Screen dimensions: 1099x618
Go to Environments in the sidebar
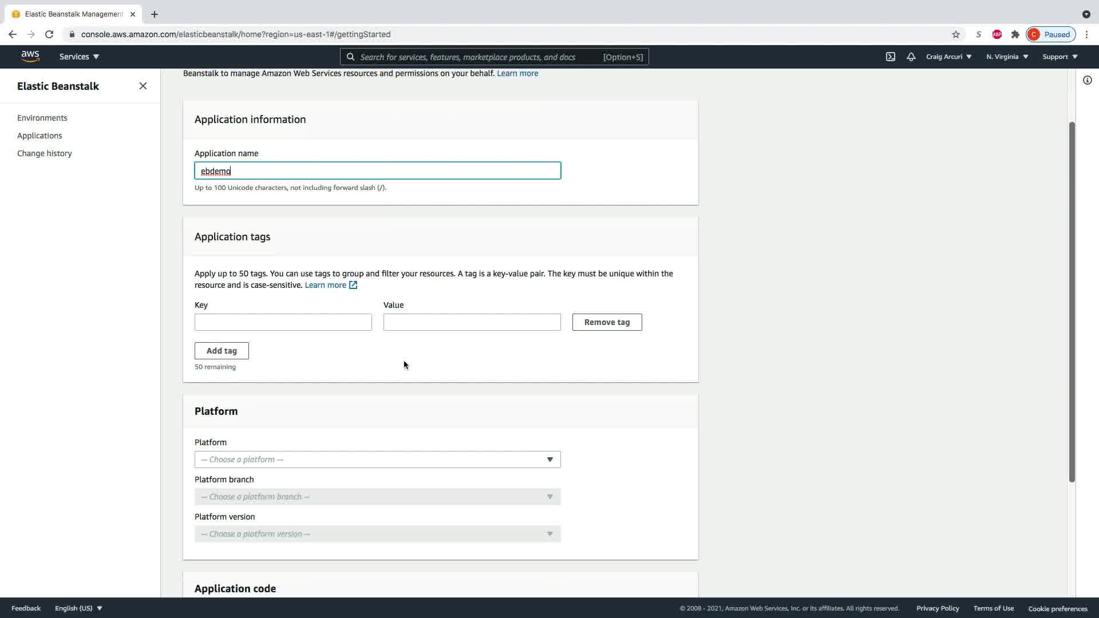[x=42, y=118]
